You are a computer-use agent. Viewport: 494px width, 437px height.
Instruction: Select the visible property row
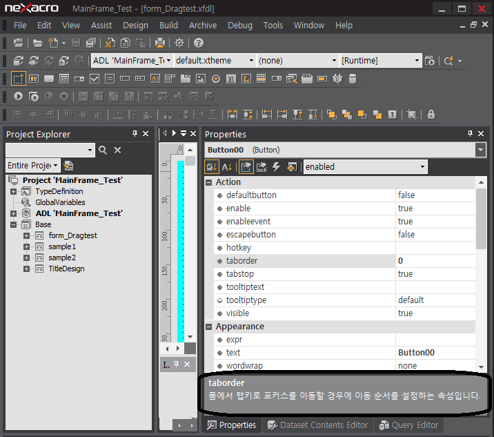pos(344,313)
